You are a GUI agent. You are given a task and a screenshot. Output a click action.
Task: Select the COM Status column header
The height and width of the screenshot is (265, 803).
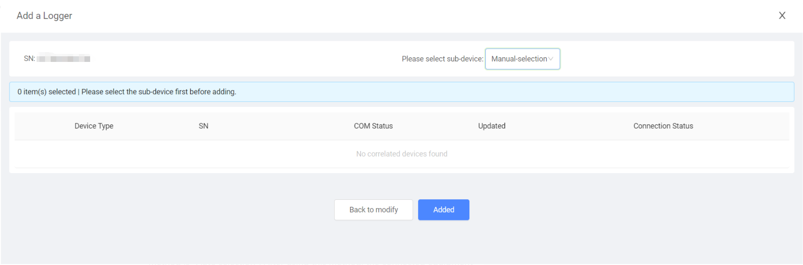(373, 126)
